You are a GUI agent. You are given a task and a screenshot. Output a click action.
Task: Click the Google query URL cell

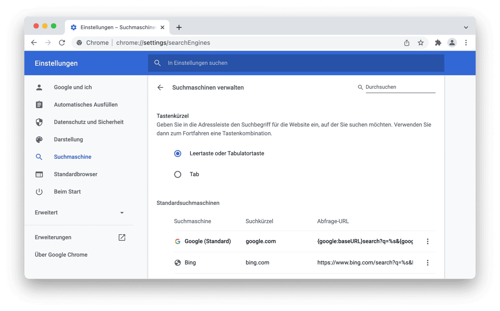tap(365, 242)
